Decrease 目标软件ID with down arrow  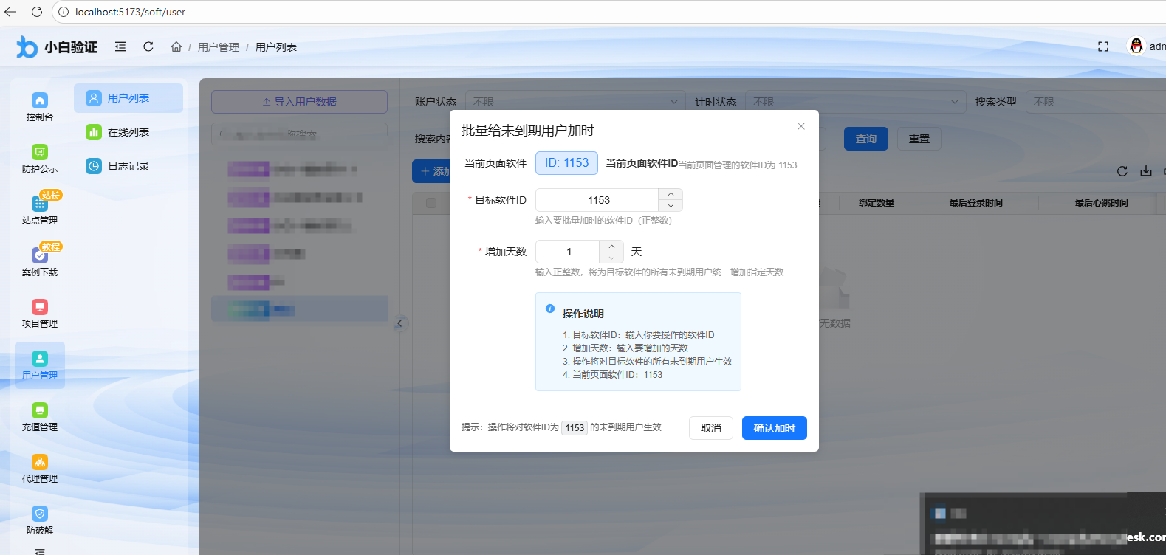pos(671,206)
